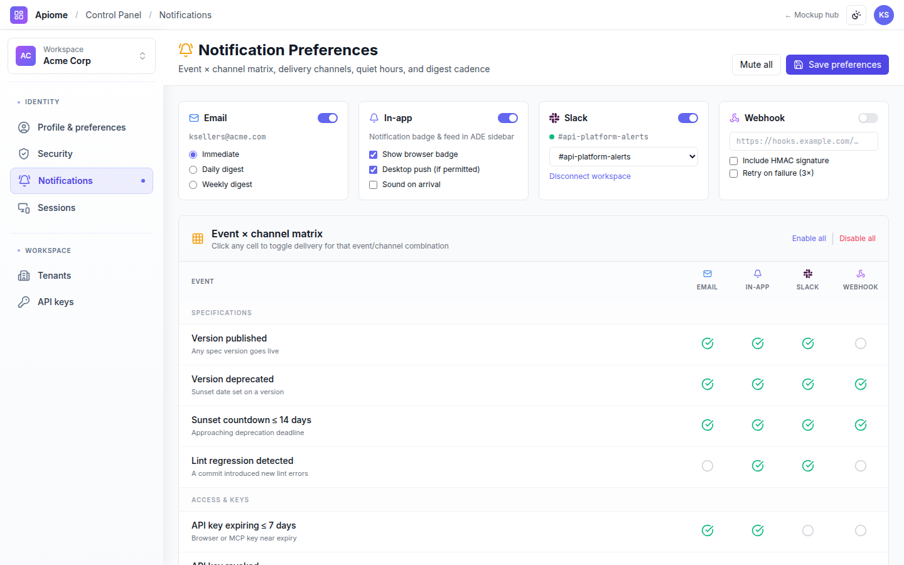Open the Mockup hub link

(812, 15)
